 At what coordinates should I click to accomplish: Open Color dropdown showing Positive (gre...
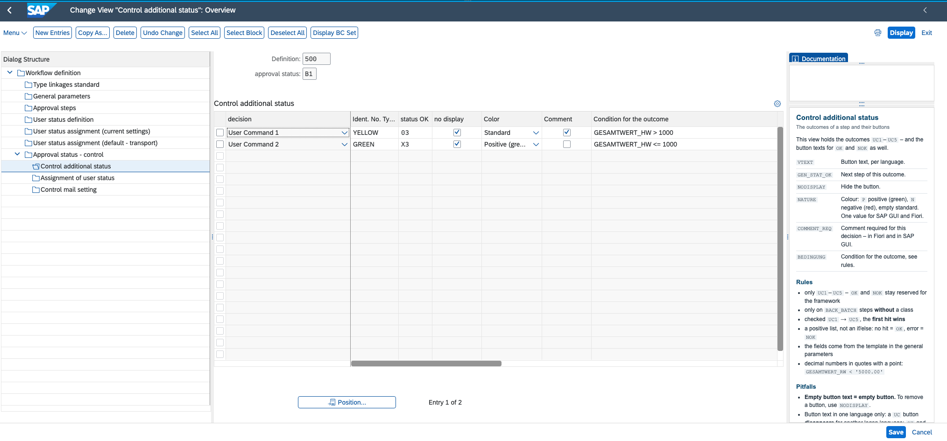(x=536, y=144)
